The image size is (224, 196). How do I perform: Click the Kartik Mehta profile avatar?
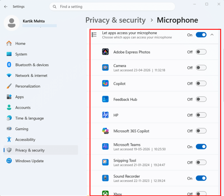(12, 23)
